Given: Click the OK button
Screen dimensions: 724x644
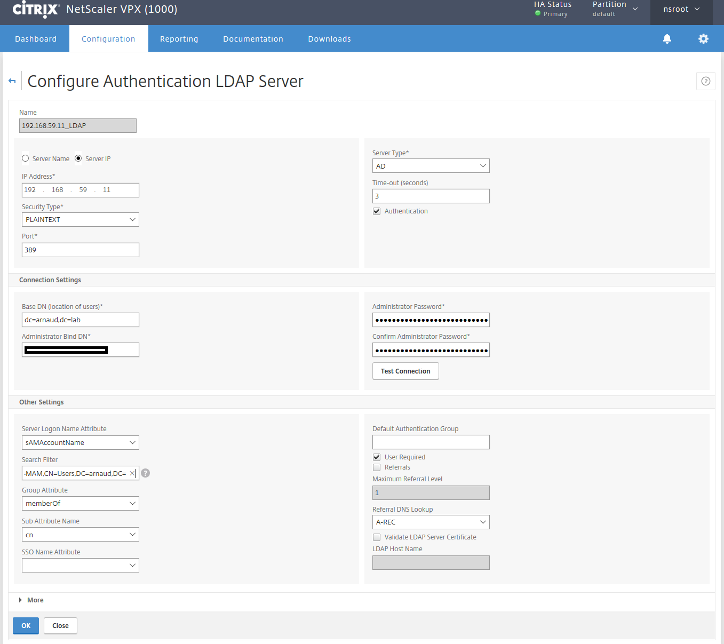Looking at the screenshot, I should pos(26,626).
